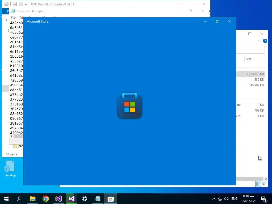This screenshot has height=204, width=272.
Task: Select the folder icon beside 'pre' in DVD Drive window
Action: click(x=15, y=146)
